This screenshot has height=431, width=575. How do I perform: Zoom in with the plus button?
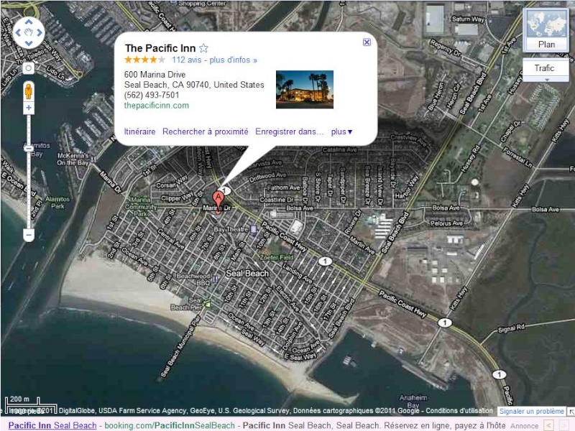[29, 108]
